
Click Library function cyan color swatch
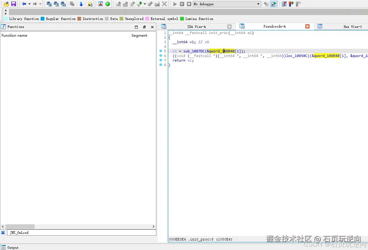(x=6, y=19)
